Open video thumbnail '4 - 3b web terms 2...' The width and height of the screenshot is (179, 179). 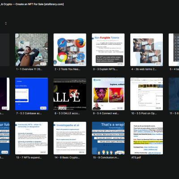click(146, 50)
